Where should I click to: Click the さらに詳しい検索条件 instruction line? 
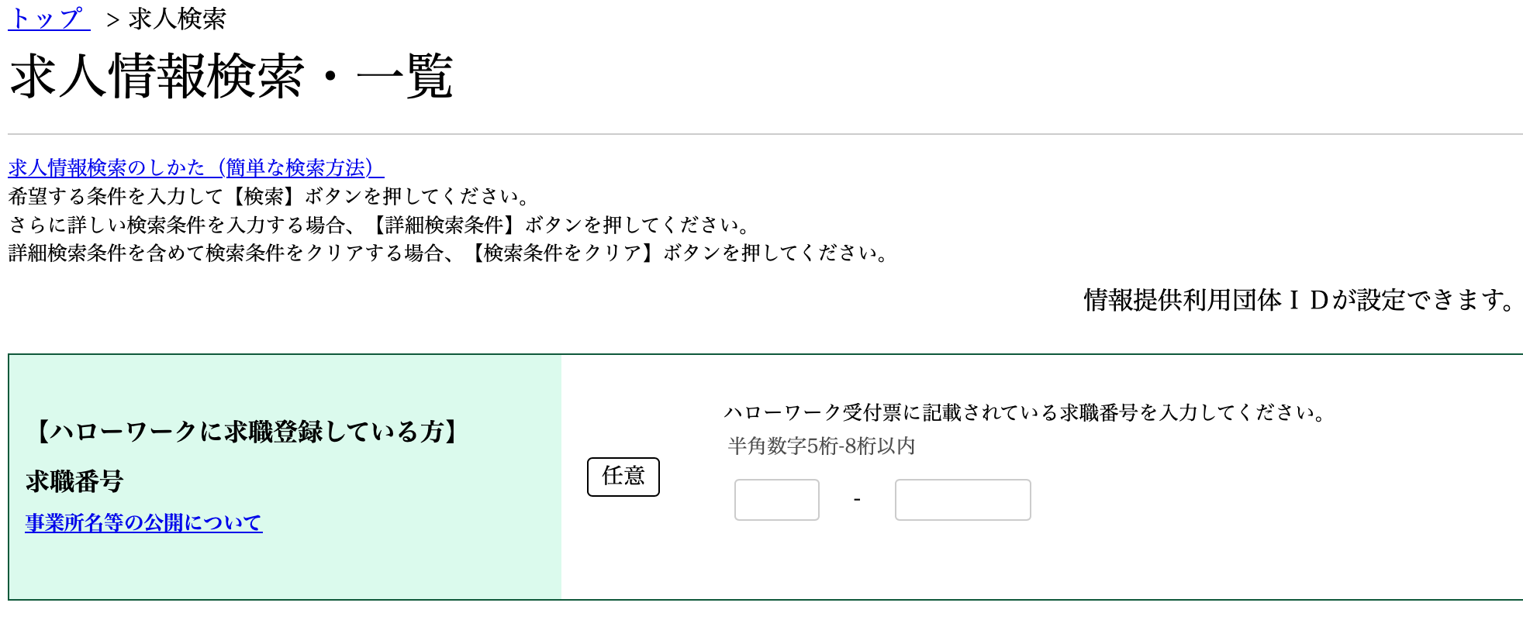point(380,225)
